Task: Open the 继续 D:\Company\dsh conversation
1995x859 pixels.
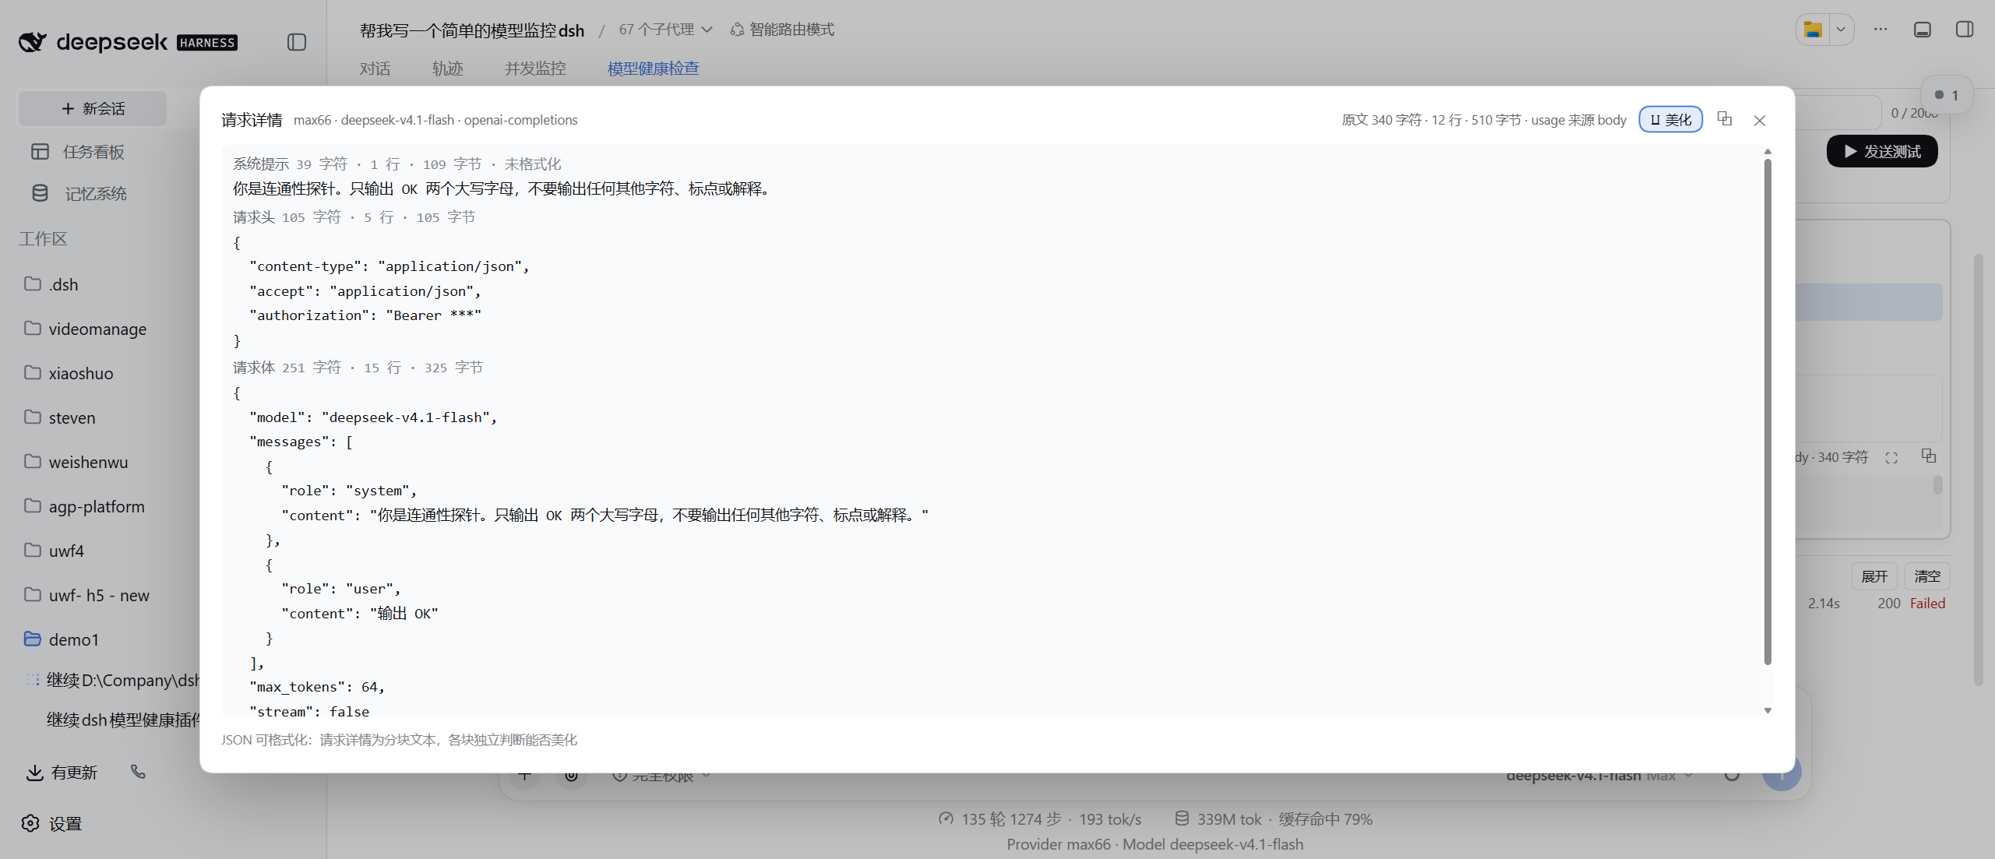Action: [122, 680]
